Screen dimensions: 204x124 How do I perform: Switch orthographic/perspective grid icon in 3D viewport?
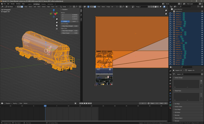(57, 29)
